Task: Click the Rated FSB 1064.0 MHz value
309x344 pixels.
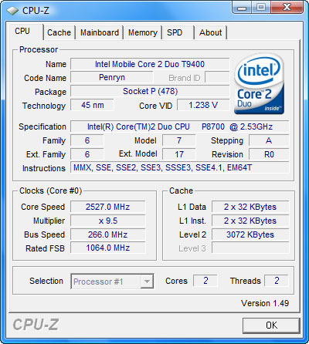Action: coord(108,248)
